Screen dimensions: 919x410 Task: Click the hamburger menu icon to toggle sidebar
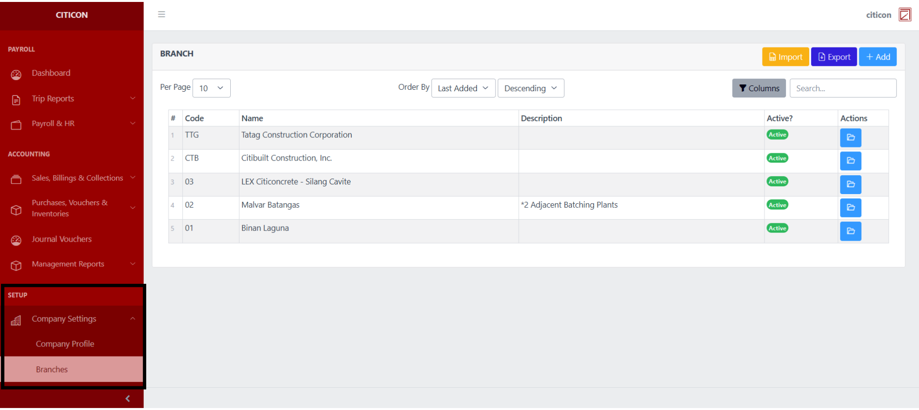[x=162, y=15]
